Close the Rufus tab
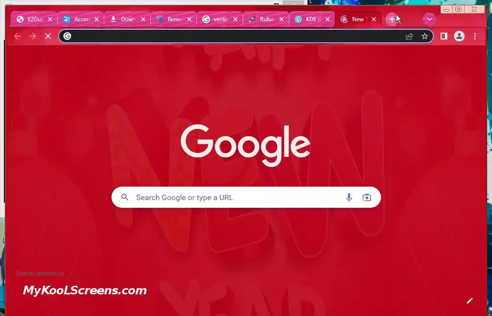The width and height of the screenshot is (492, 316). click(x=282, y=19)
